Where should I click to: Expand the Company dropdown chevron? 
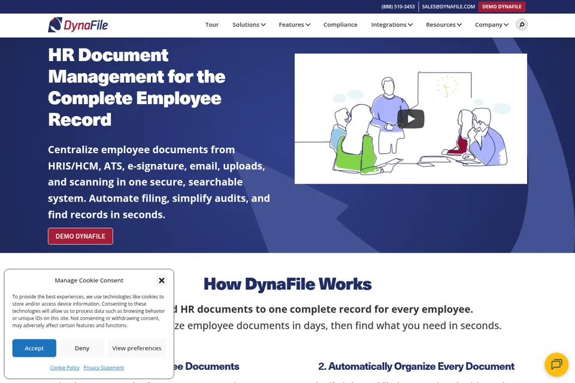pos(506,25)
